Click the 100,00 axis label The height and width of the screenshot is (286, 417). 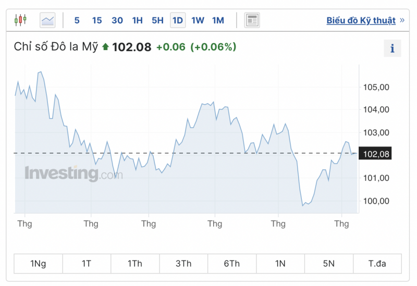click(376, 201)
